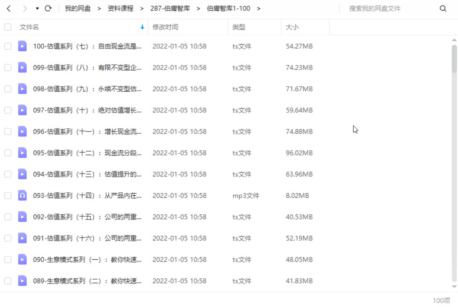Click the search magnifier icon

tap(443, 9)
